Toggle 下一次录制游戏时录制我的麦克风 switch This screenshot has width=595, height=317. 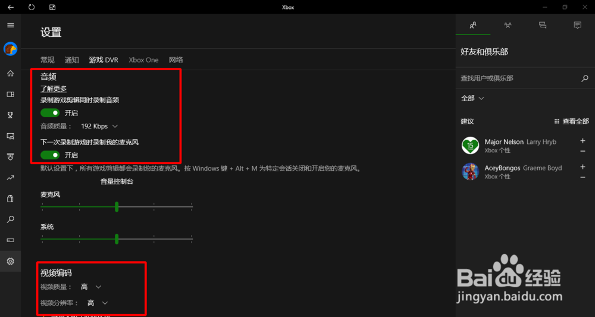tap(50, 155)
